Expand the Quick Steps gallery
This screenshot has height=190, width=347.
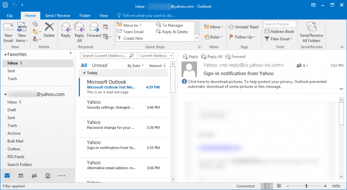pos(197,38)
